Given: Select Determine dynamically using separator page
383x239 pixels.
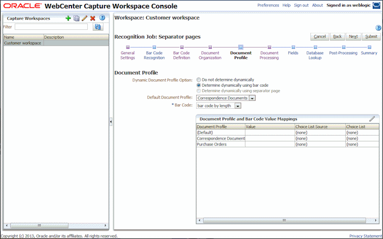Looking at the screenshot, I should [199, 91].
